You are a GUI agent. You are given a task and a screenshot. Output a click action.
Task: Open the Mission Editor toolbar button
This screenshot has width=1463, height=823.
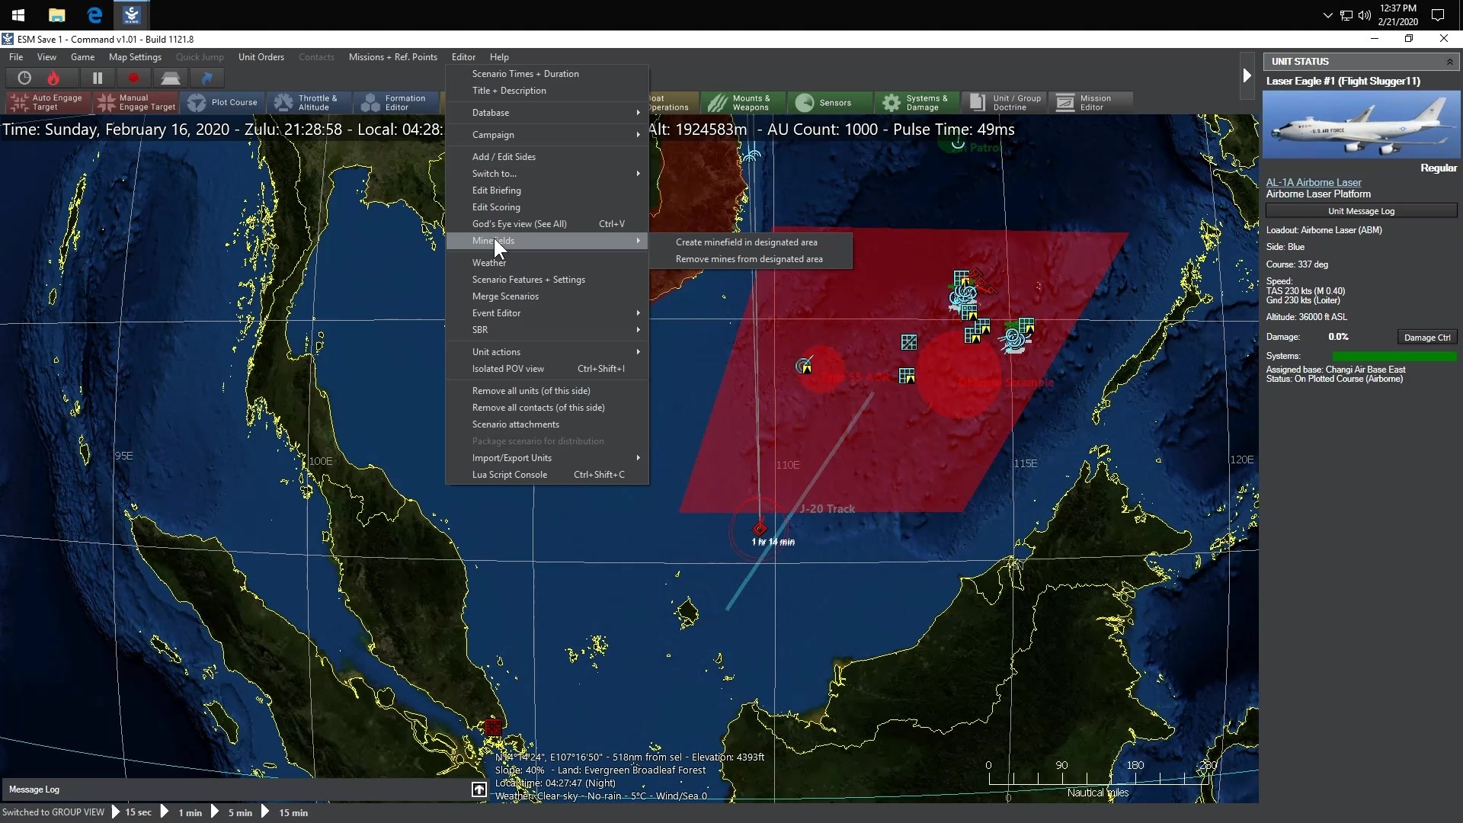coord(1090,102)
